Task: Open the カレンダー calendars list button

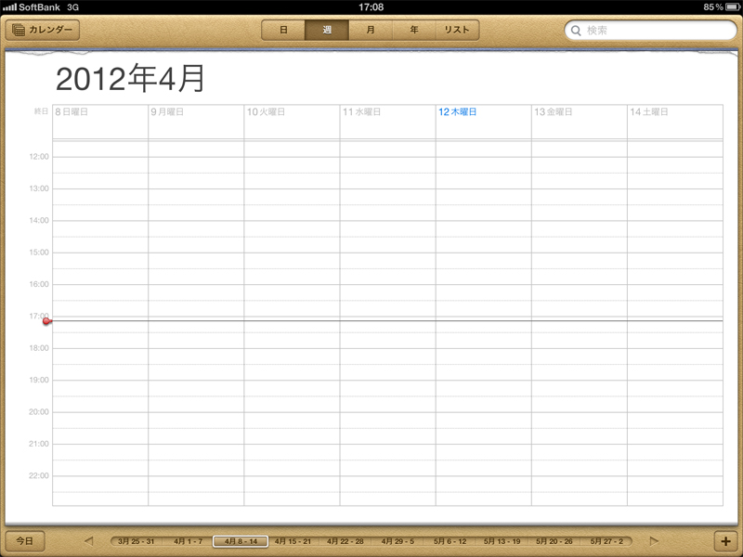Action: point(42,30)
